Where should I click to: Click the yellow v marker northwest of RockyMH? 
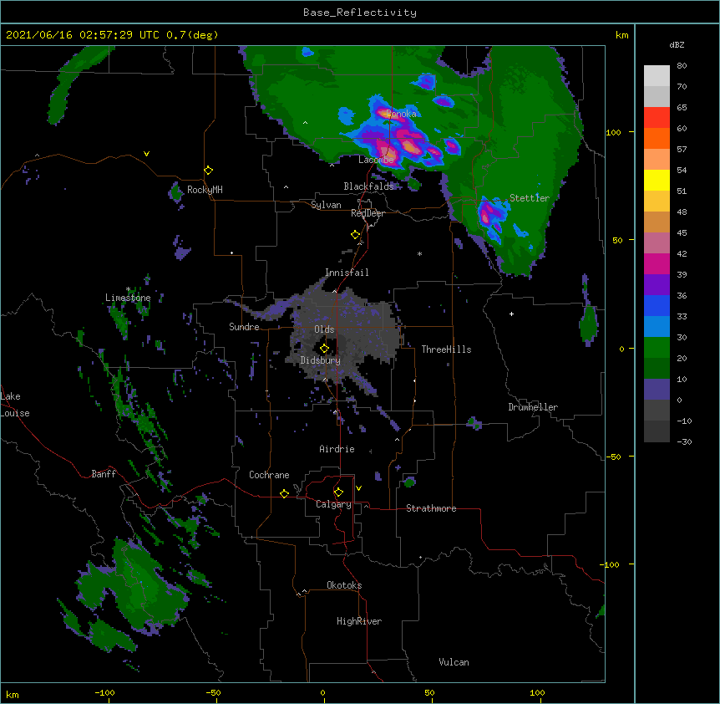tap(146, 154)
